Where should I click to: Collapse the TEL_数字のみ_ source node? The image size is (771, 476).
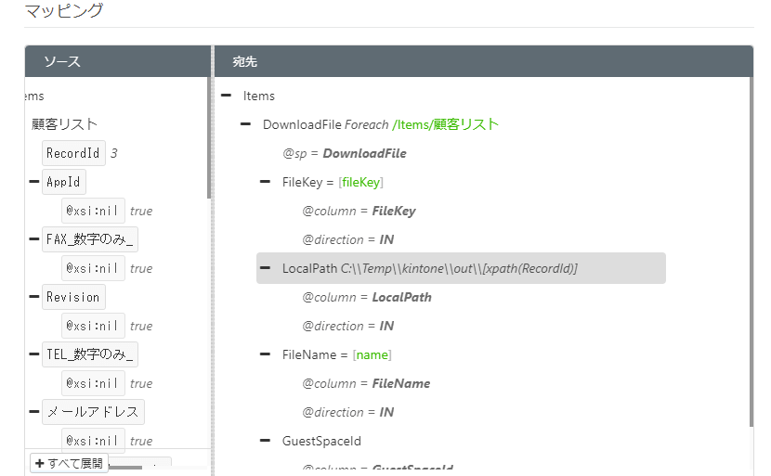34,354
